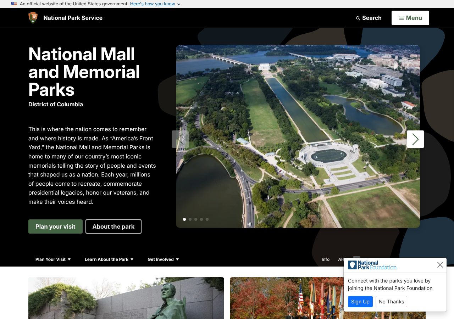Click the aerial National Mall hero image
This screenshot has height=319, width=454.
point(298,136)
